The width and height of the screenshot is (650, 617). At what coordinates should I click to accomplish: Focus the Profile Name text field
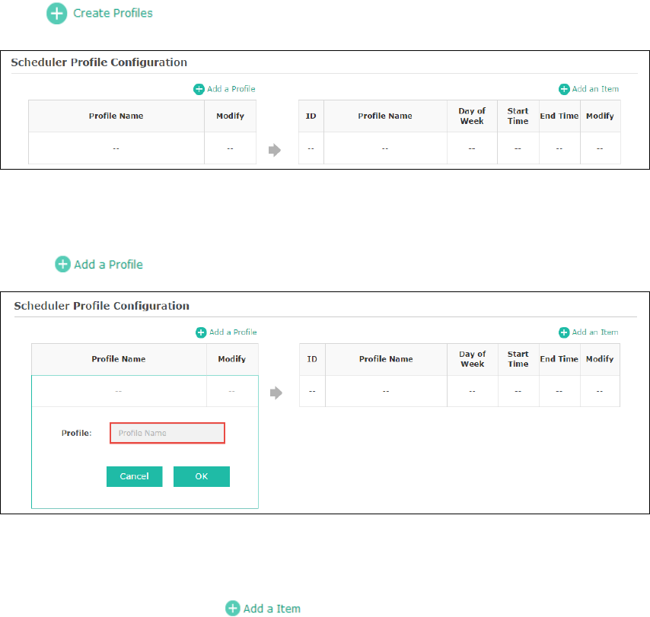click(167, 433)
